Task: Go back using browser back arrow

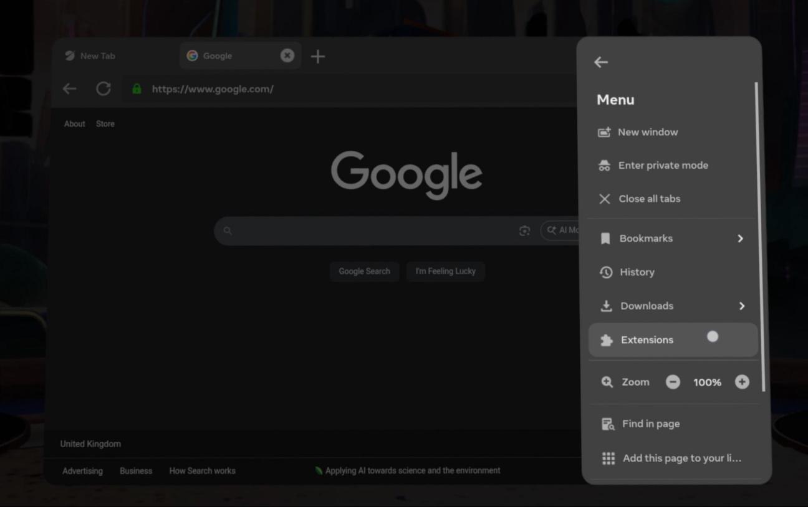Action: tap(69, 89)
